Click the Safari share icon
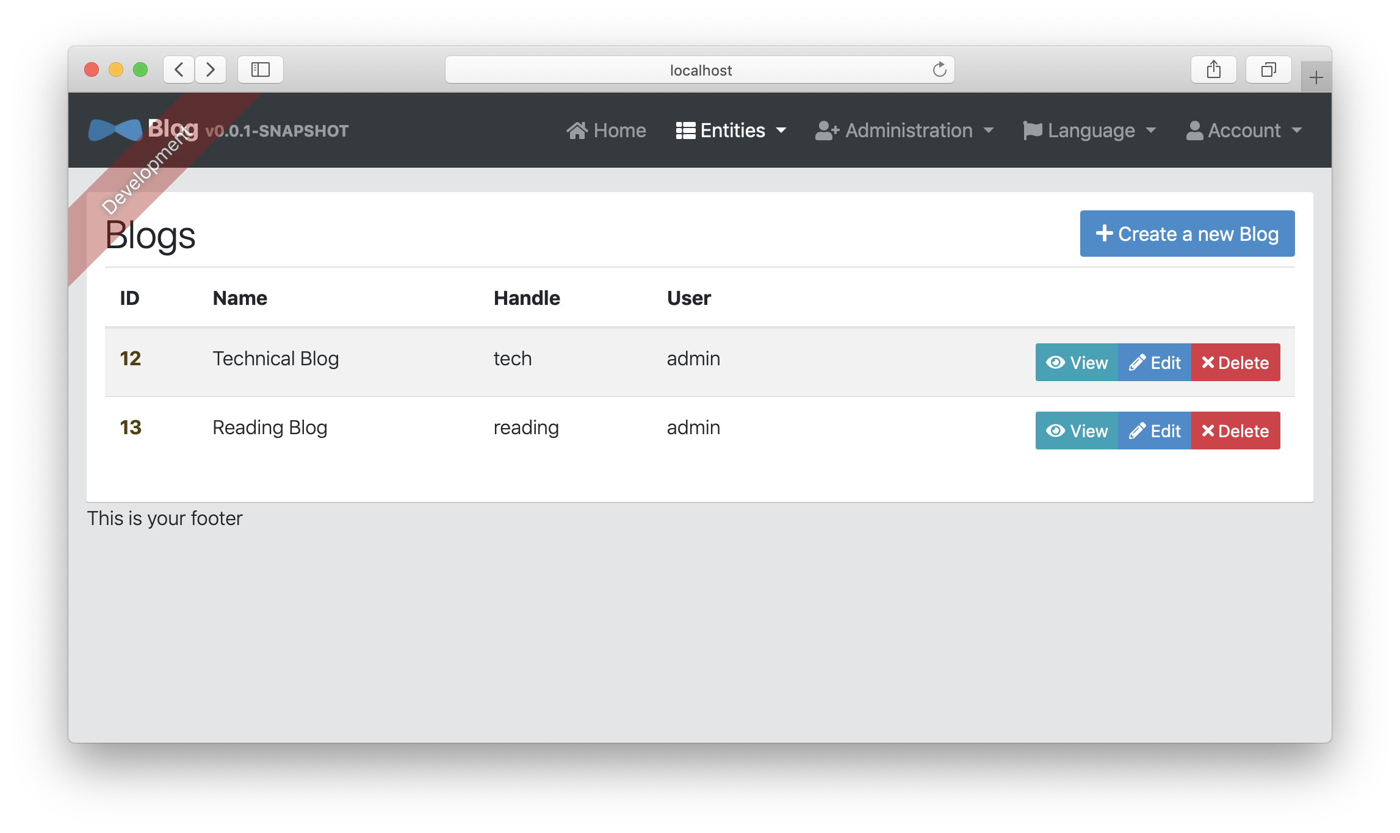The image size is (1400, 833). 1213,70
